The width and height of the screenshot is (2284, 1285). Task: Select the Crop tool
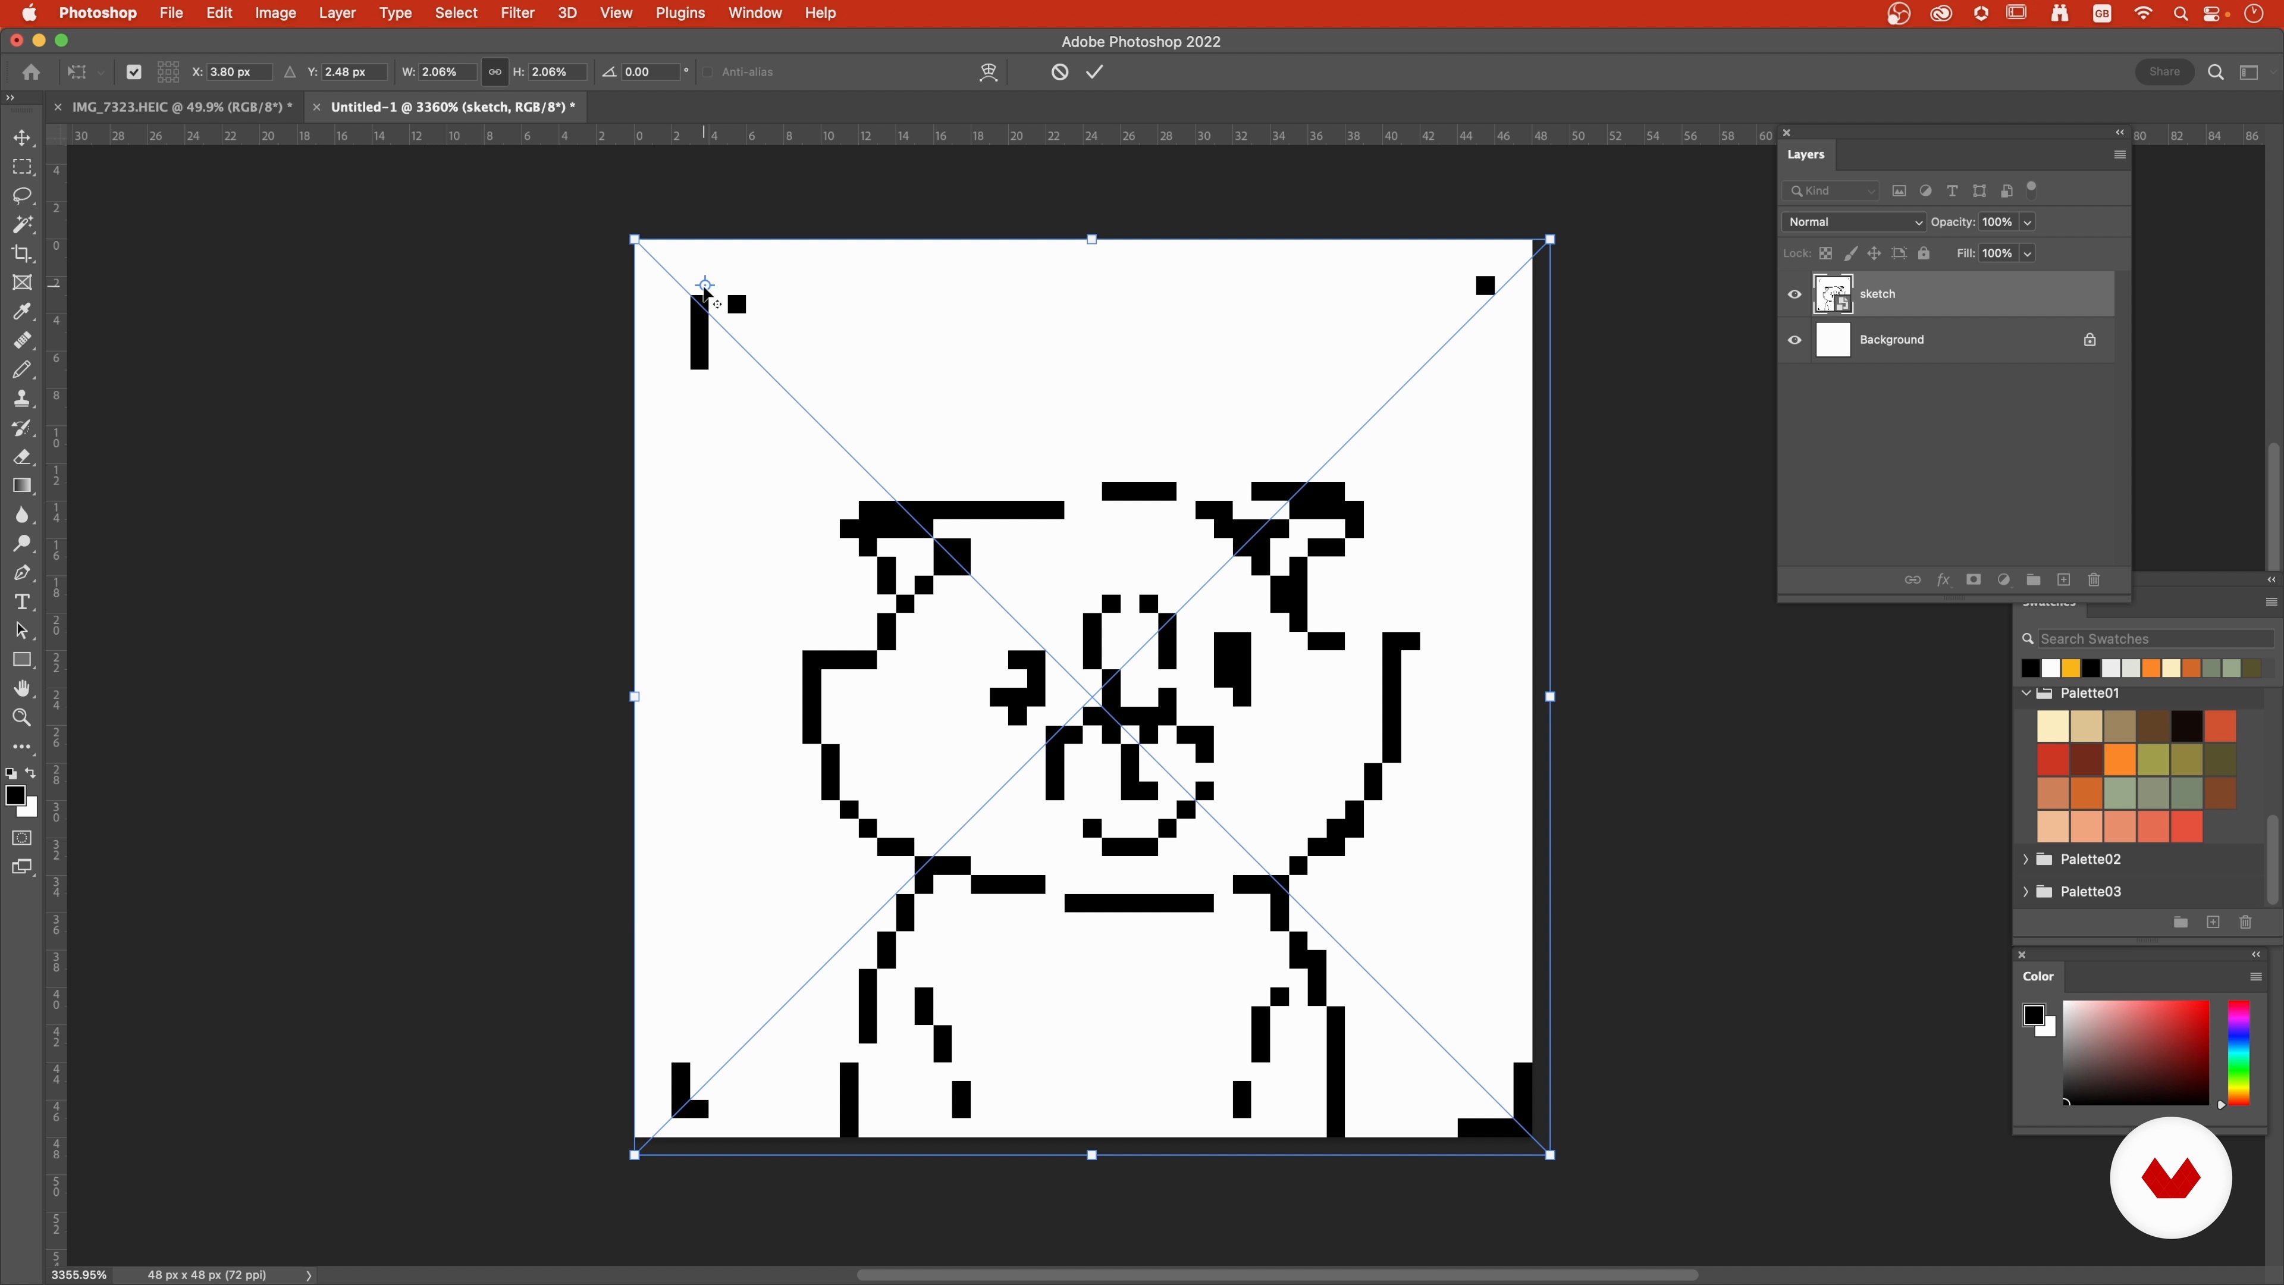22,253
